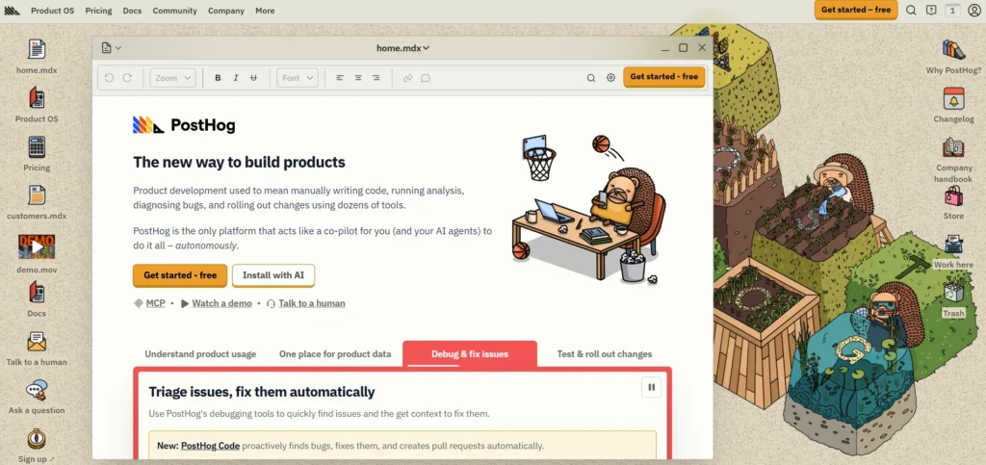Open the Ask a question icon
986x465 pixels.
(x=37, y=390)
